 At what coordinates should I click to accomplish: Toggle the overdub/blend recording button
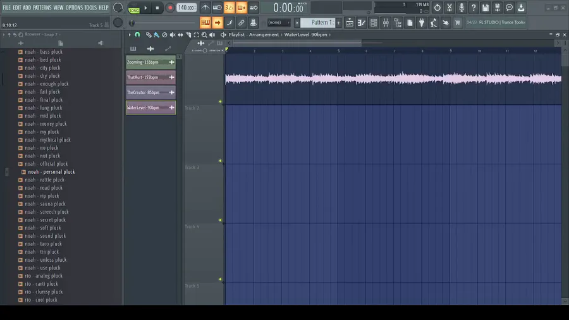pyautogui.click(x=241, y=8)
